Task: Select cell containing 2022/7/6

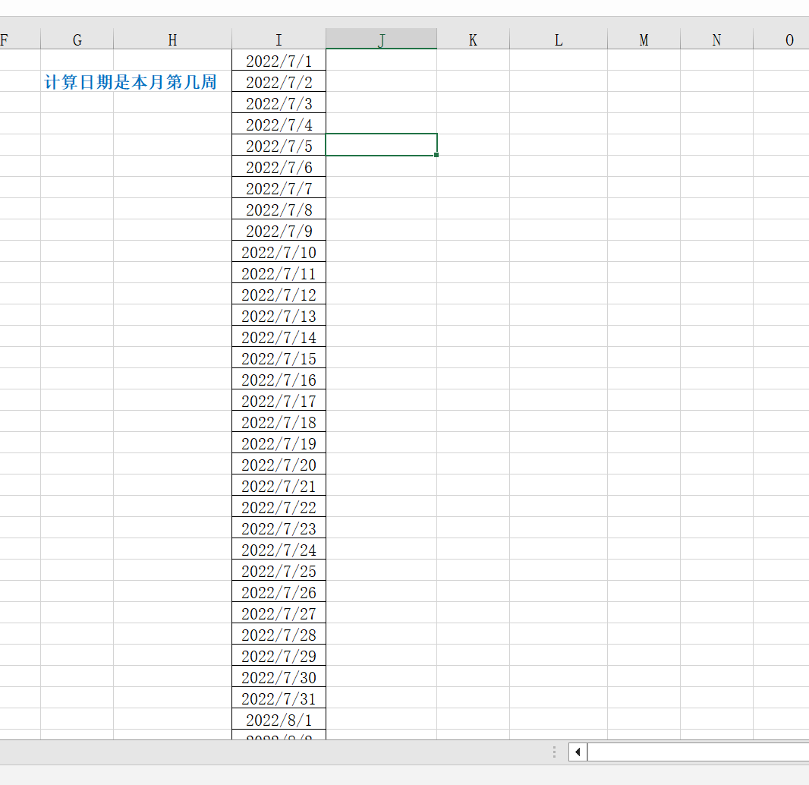Action: (279, 166)
